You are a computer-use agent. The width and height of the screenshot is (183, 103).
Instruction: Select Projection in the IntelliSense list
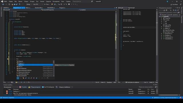pos(35,65)
